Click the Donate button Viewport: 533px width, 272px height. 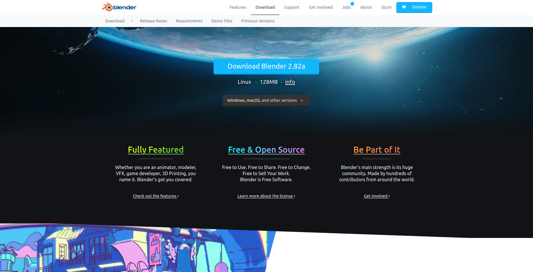(x=414, y=7)
